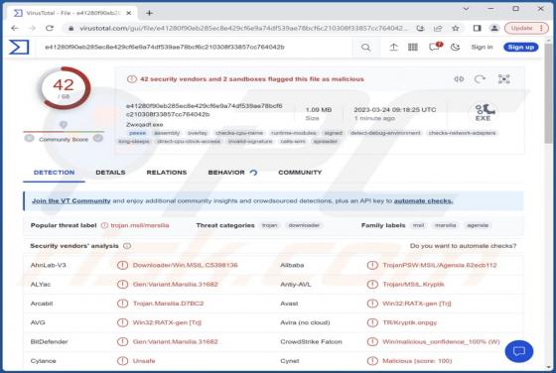
Task: Click the search magnifier icon
Action: (x=366, y=47)
